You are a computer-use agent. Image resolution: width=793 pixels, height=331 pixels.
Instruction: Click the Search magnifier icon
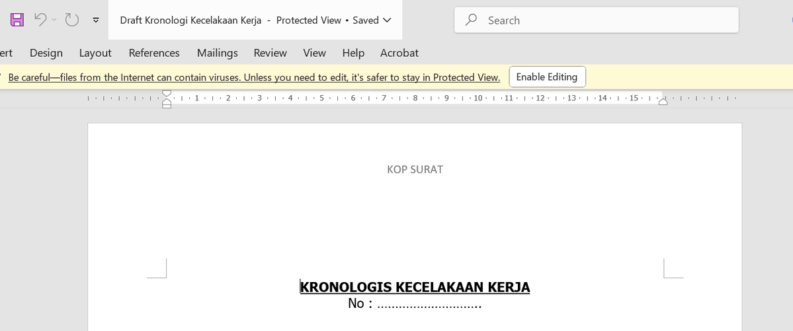tap(471, 20)
